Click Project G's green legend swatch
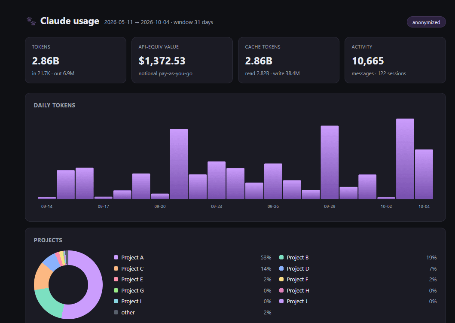Screen dimensions: 455x323 pyautogui.click(x=116, y=290)
